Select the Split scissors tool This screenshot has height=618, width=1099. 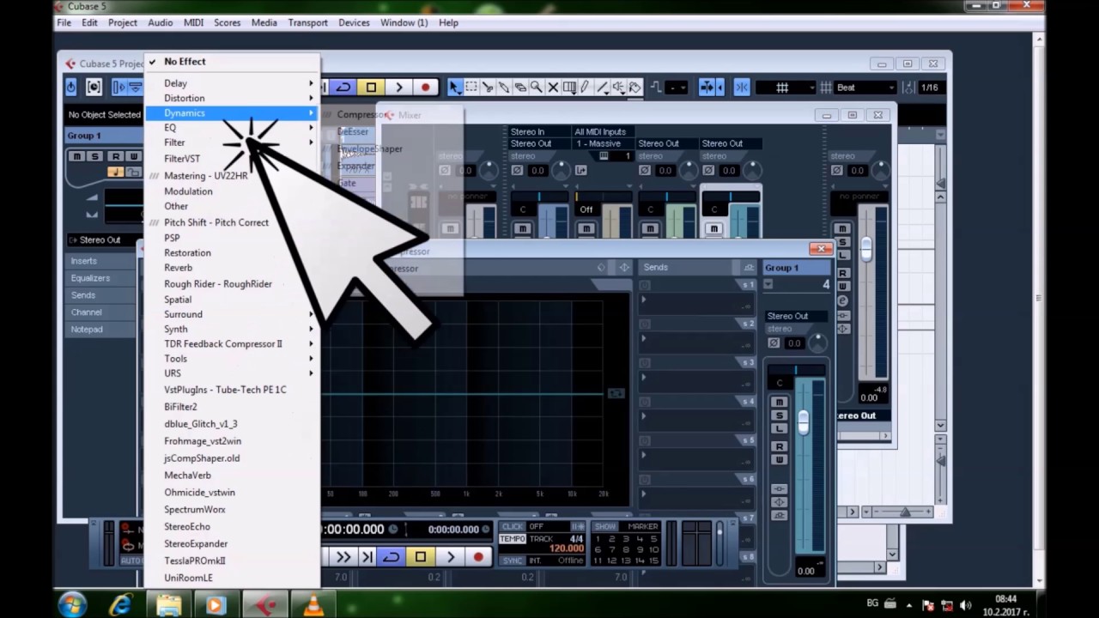488,87
